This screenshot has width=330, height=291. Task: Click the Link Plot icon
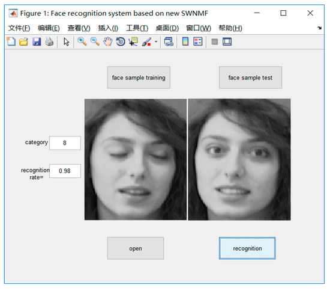point(169,41)
